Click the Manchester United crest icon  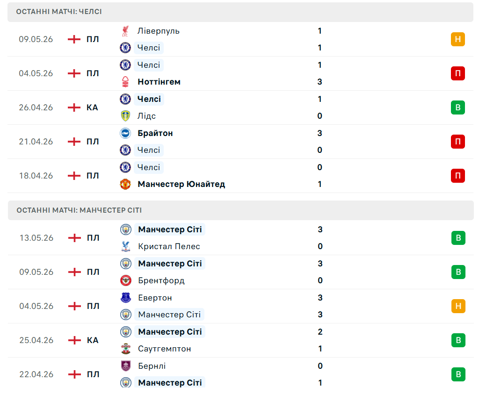125,184
